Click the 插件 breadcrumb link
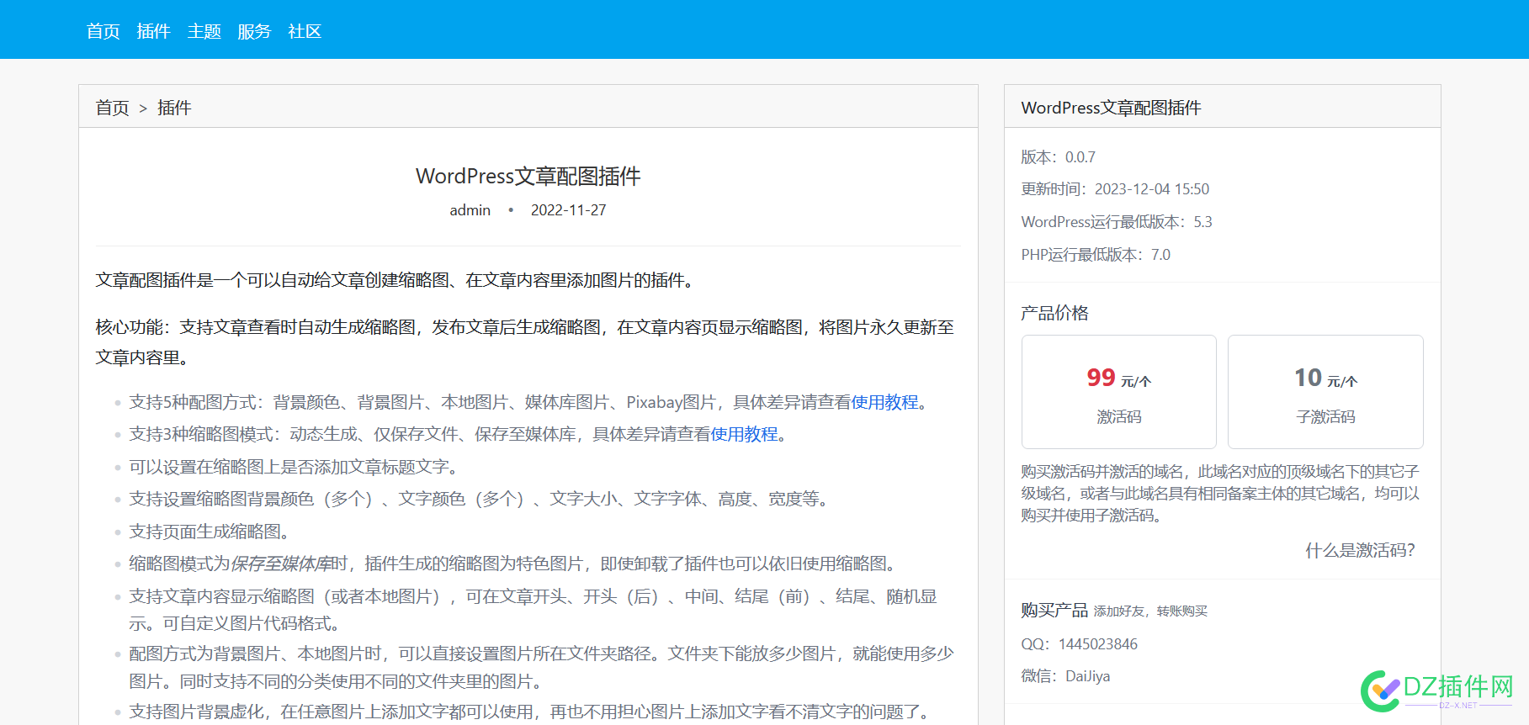Screen dimensions: 1529x725 pos(174,108)
